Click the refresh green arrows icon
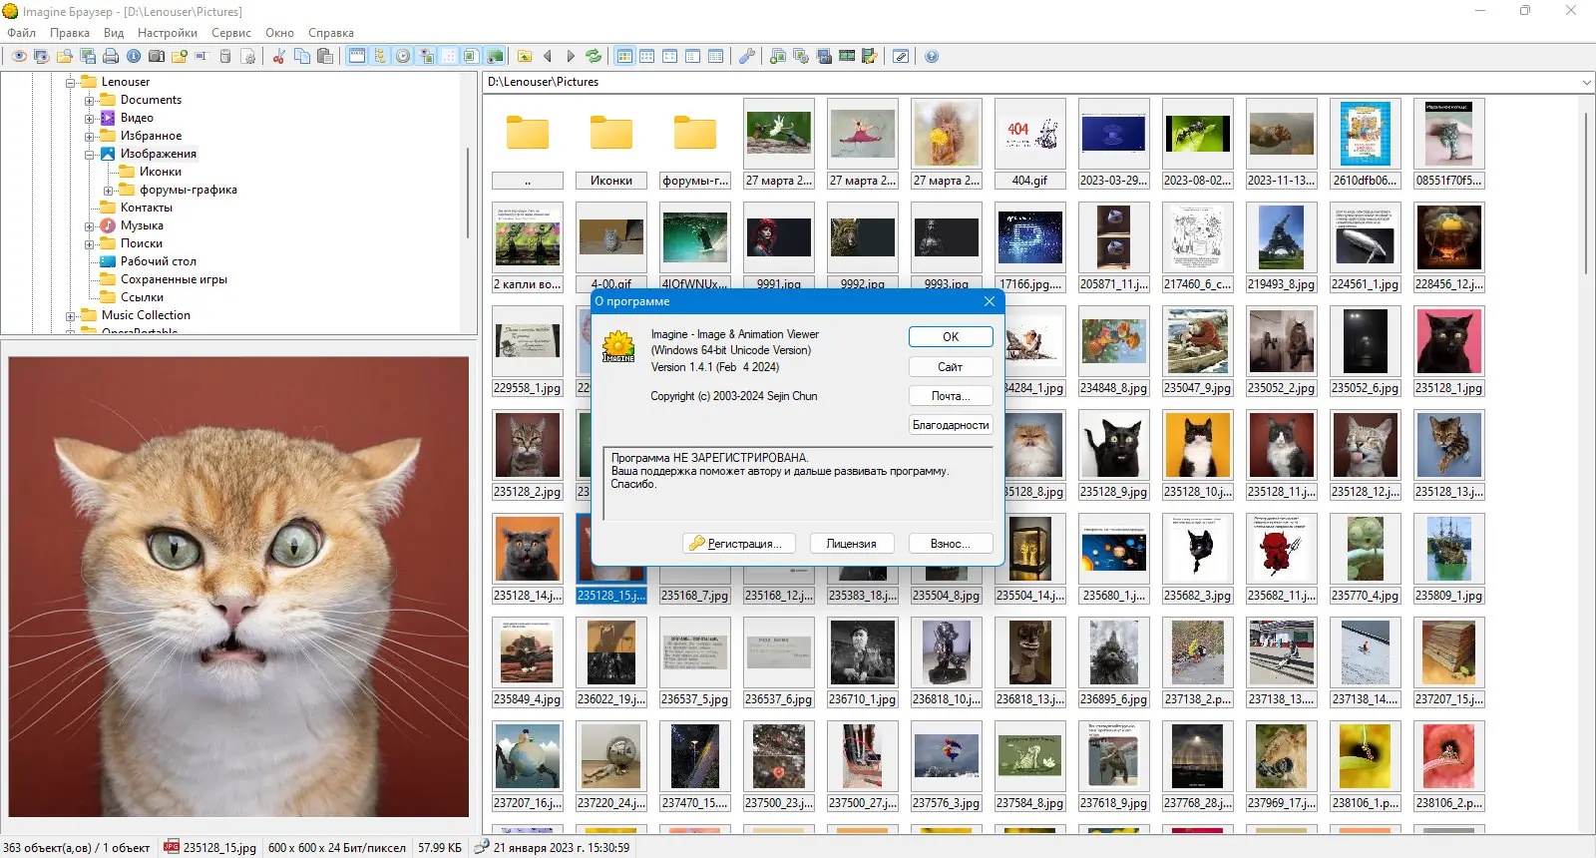 [594, 56]
